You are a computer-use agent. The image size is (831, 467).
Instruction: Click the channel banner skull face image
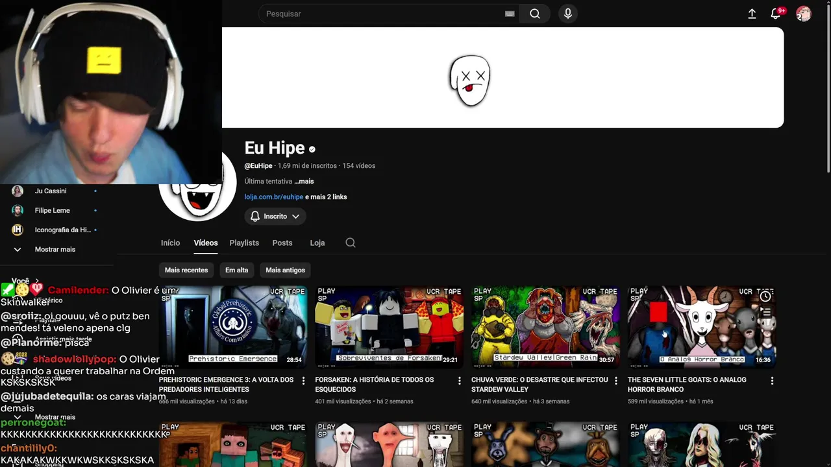pos(470,80)
